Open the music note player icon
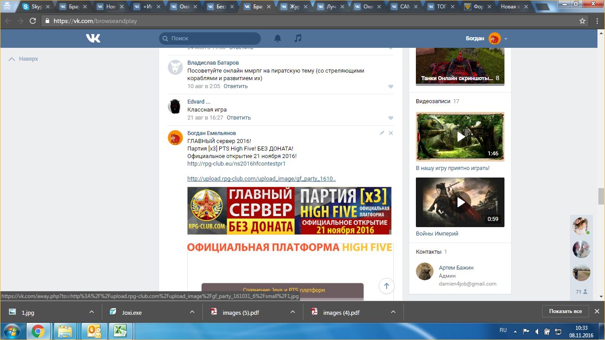Image resolution: width=605 pixels, height=340 pixels. (298, 38)
